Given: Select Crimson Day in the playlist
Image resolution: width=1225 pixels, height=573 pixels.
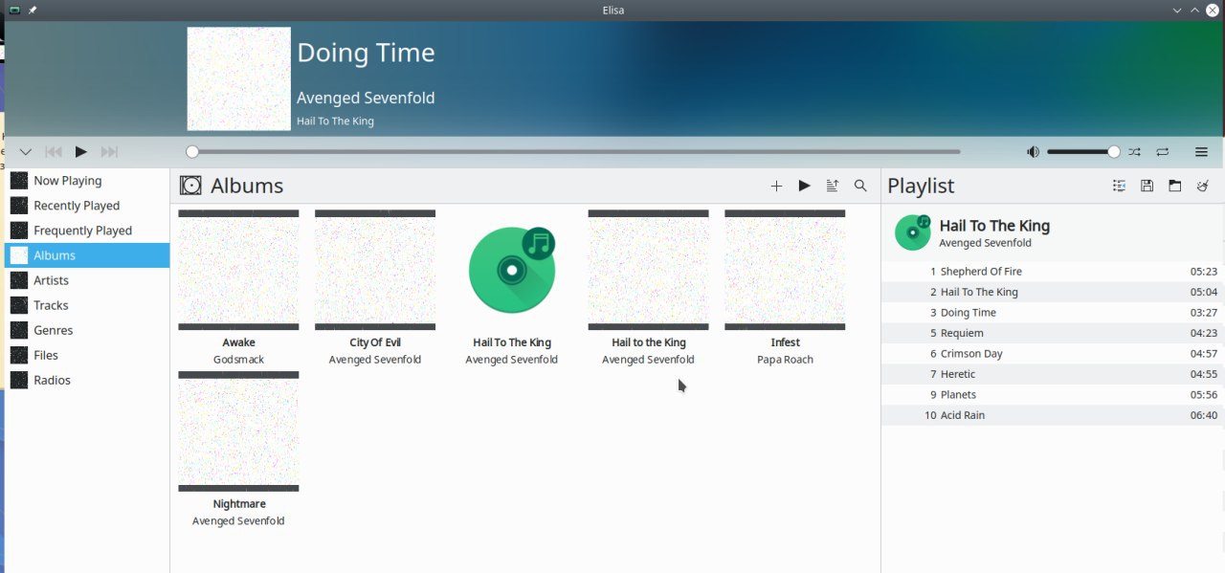Looking at the screenshot, I should (1053, 354).
